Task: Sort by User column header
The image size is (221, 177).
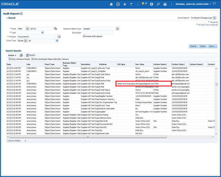Action: point(35,64)
